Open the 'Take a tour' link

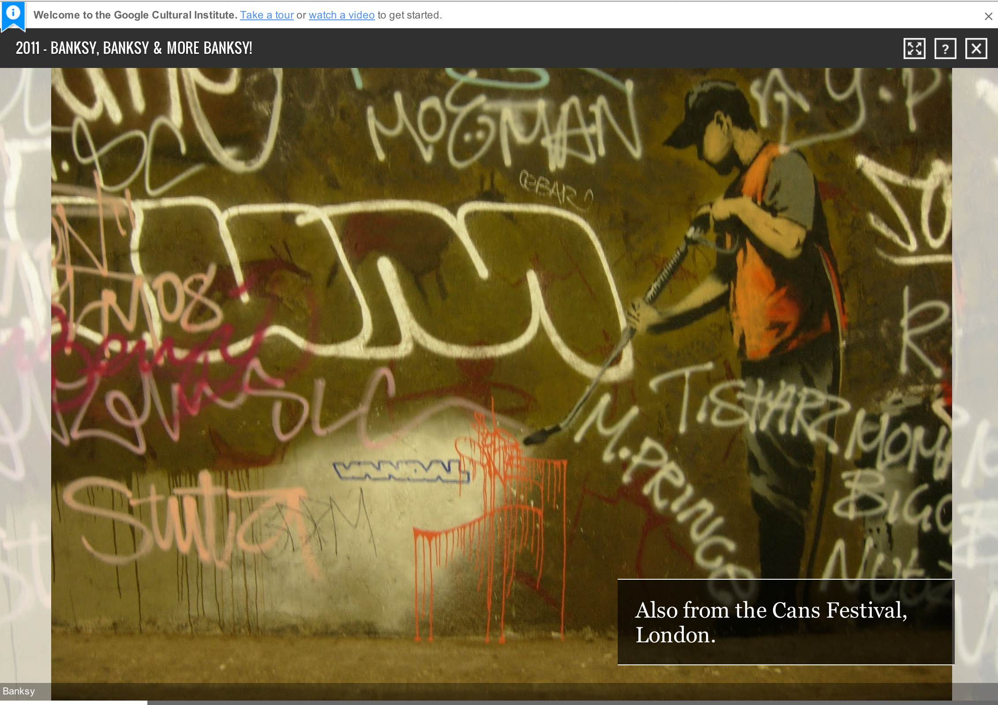(266, 15)
